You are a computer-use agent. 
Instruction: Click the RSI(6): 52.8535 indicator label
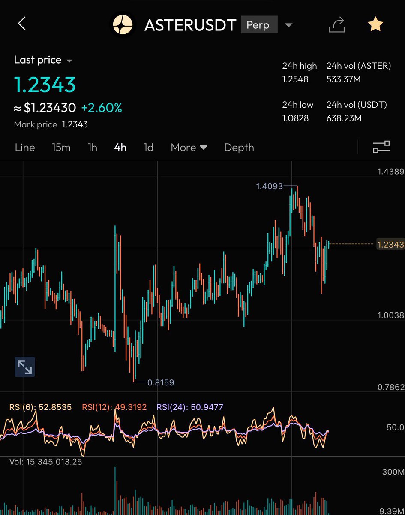(x=41, y=407)
